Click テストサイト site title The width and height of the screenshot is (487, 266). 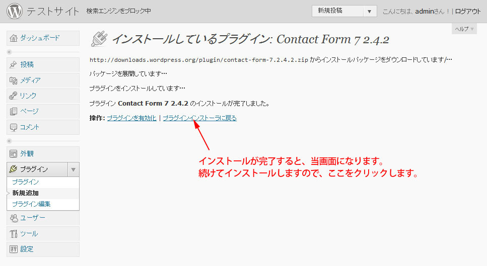(x=53, y=12)
